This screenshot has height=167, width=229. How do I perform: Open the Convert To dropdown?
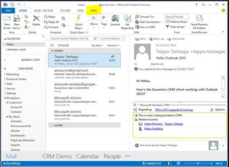(145, 17)
